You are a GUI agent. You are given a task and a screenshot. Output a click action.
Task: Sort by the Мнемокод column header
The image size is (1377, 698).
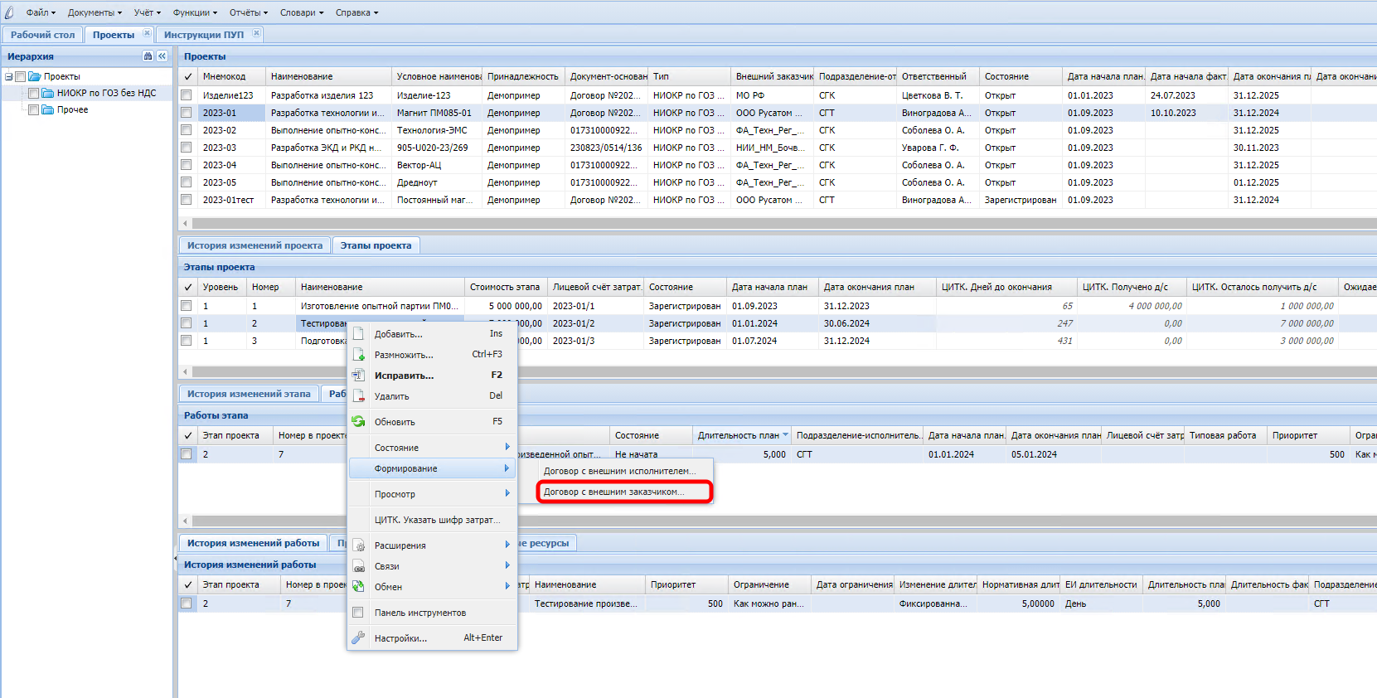(x=224, y=76)
